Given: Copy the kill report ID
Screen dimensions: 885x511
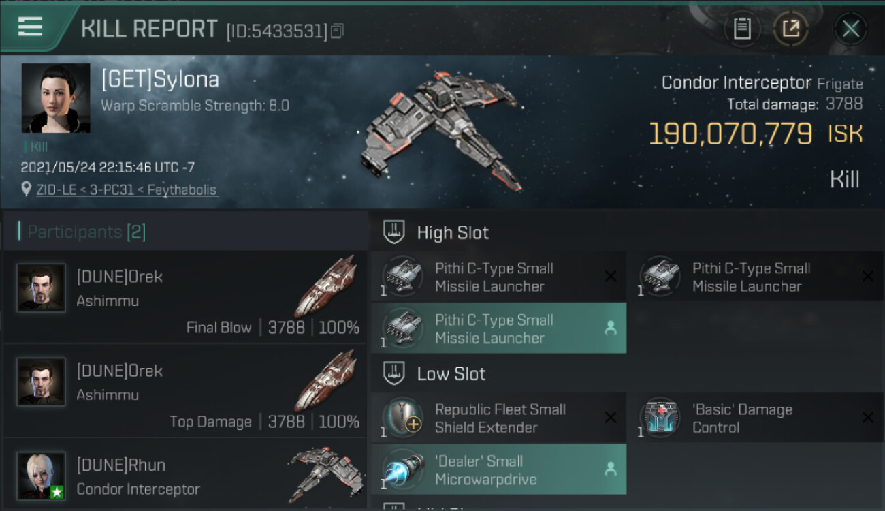Looking at the screenshot, I should tap(338, 31).
